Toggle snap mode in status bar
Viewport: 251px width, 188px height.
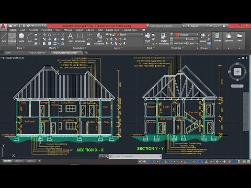point(154,161)
